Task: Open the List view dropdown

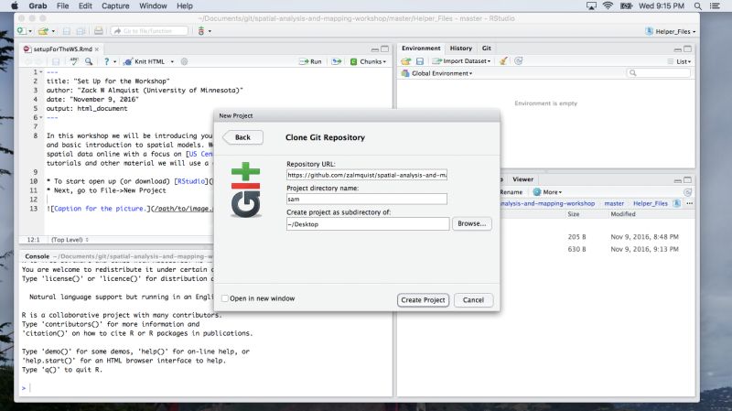Action: (x=679, y=61)
